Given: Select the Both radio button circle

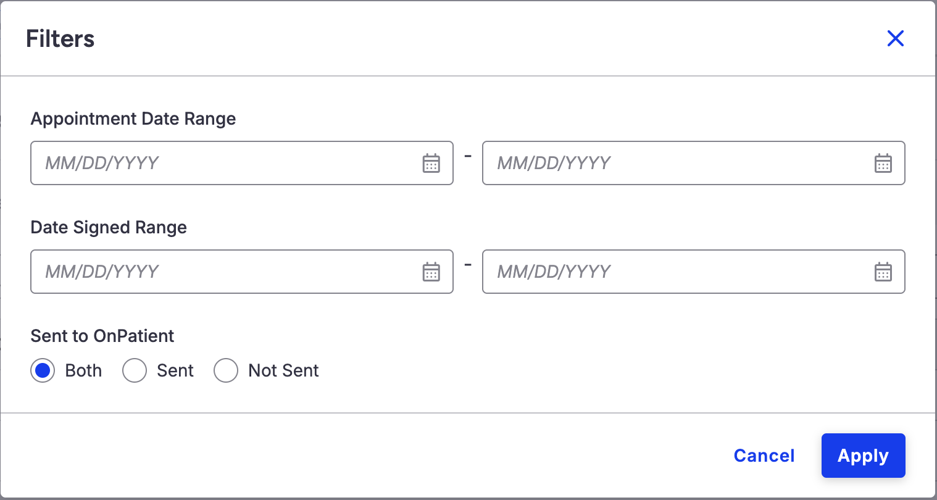Looking at the screenshot, I should click(43, 371).
